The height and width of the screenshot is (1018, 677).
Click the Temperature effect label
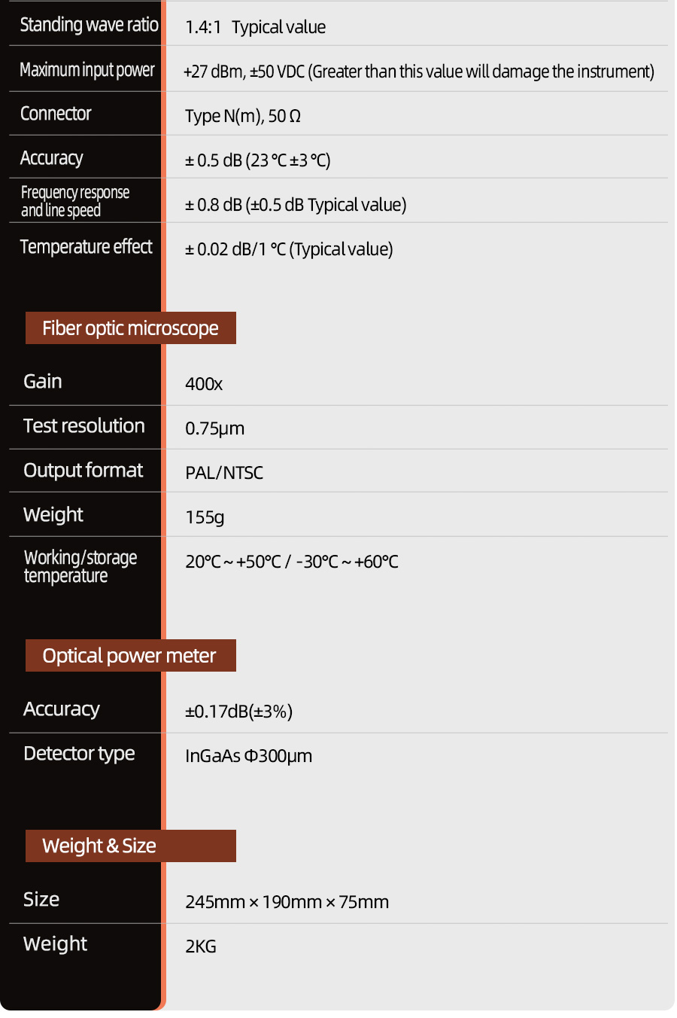pyautogui.click(x=87, y=247)
